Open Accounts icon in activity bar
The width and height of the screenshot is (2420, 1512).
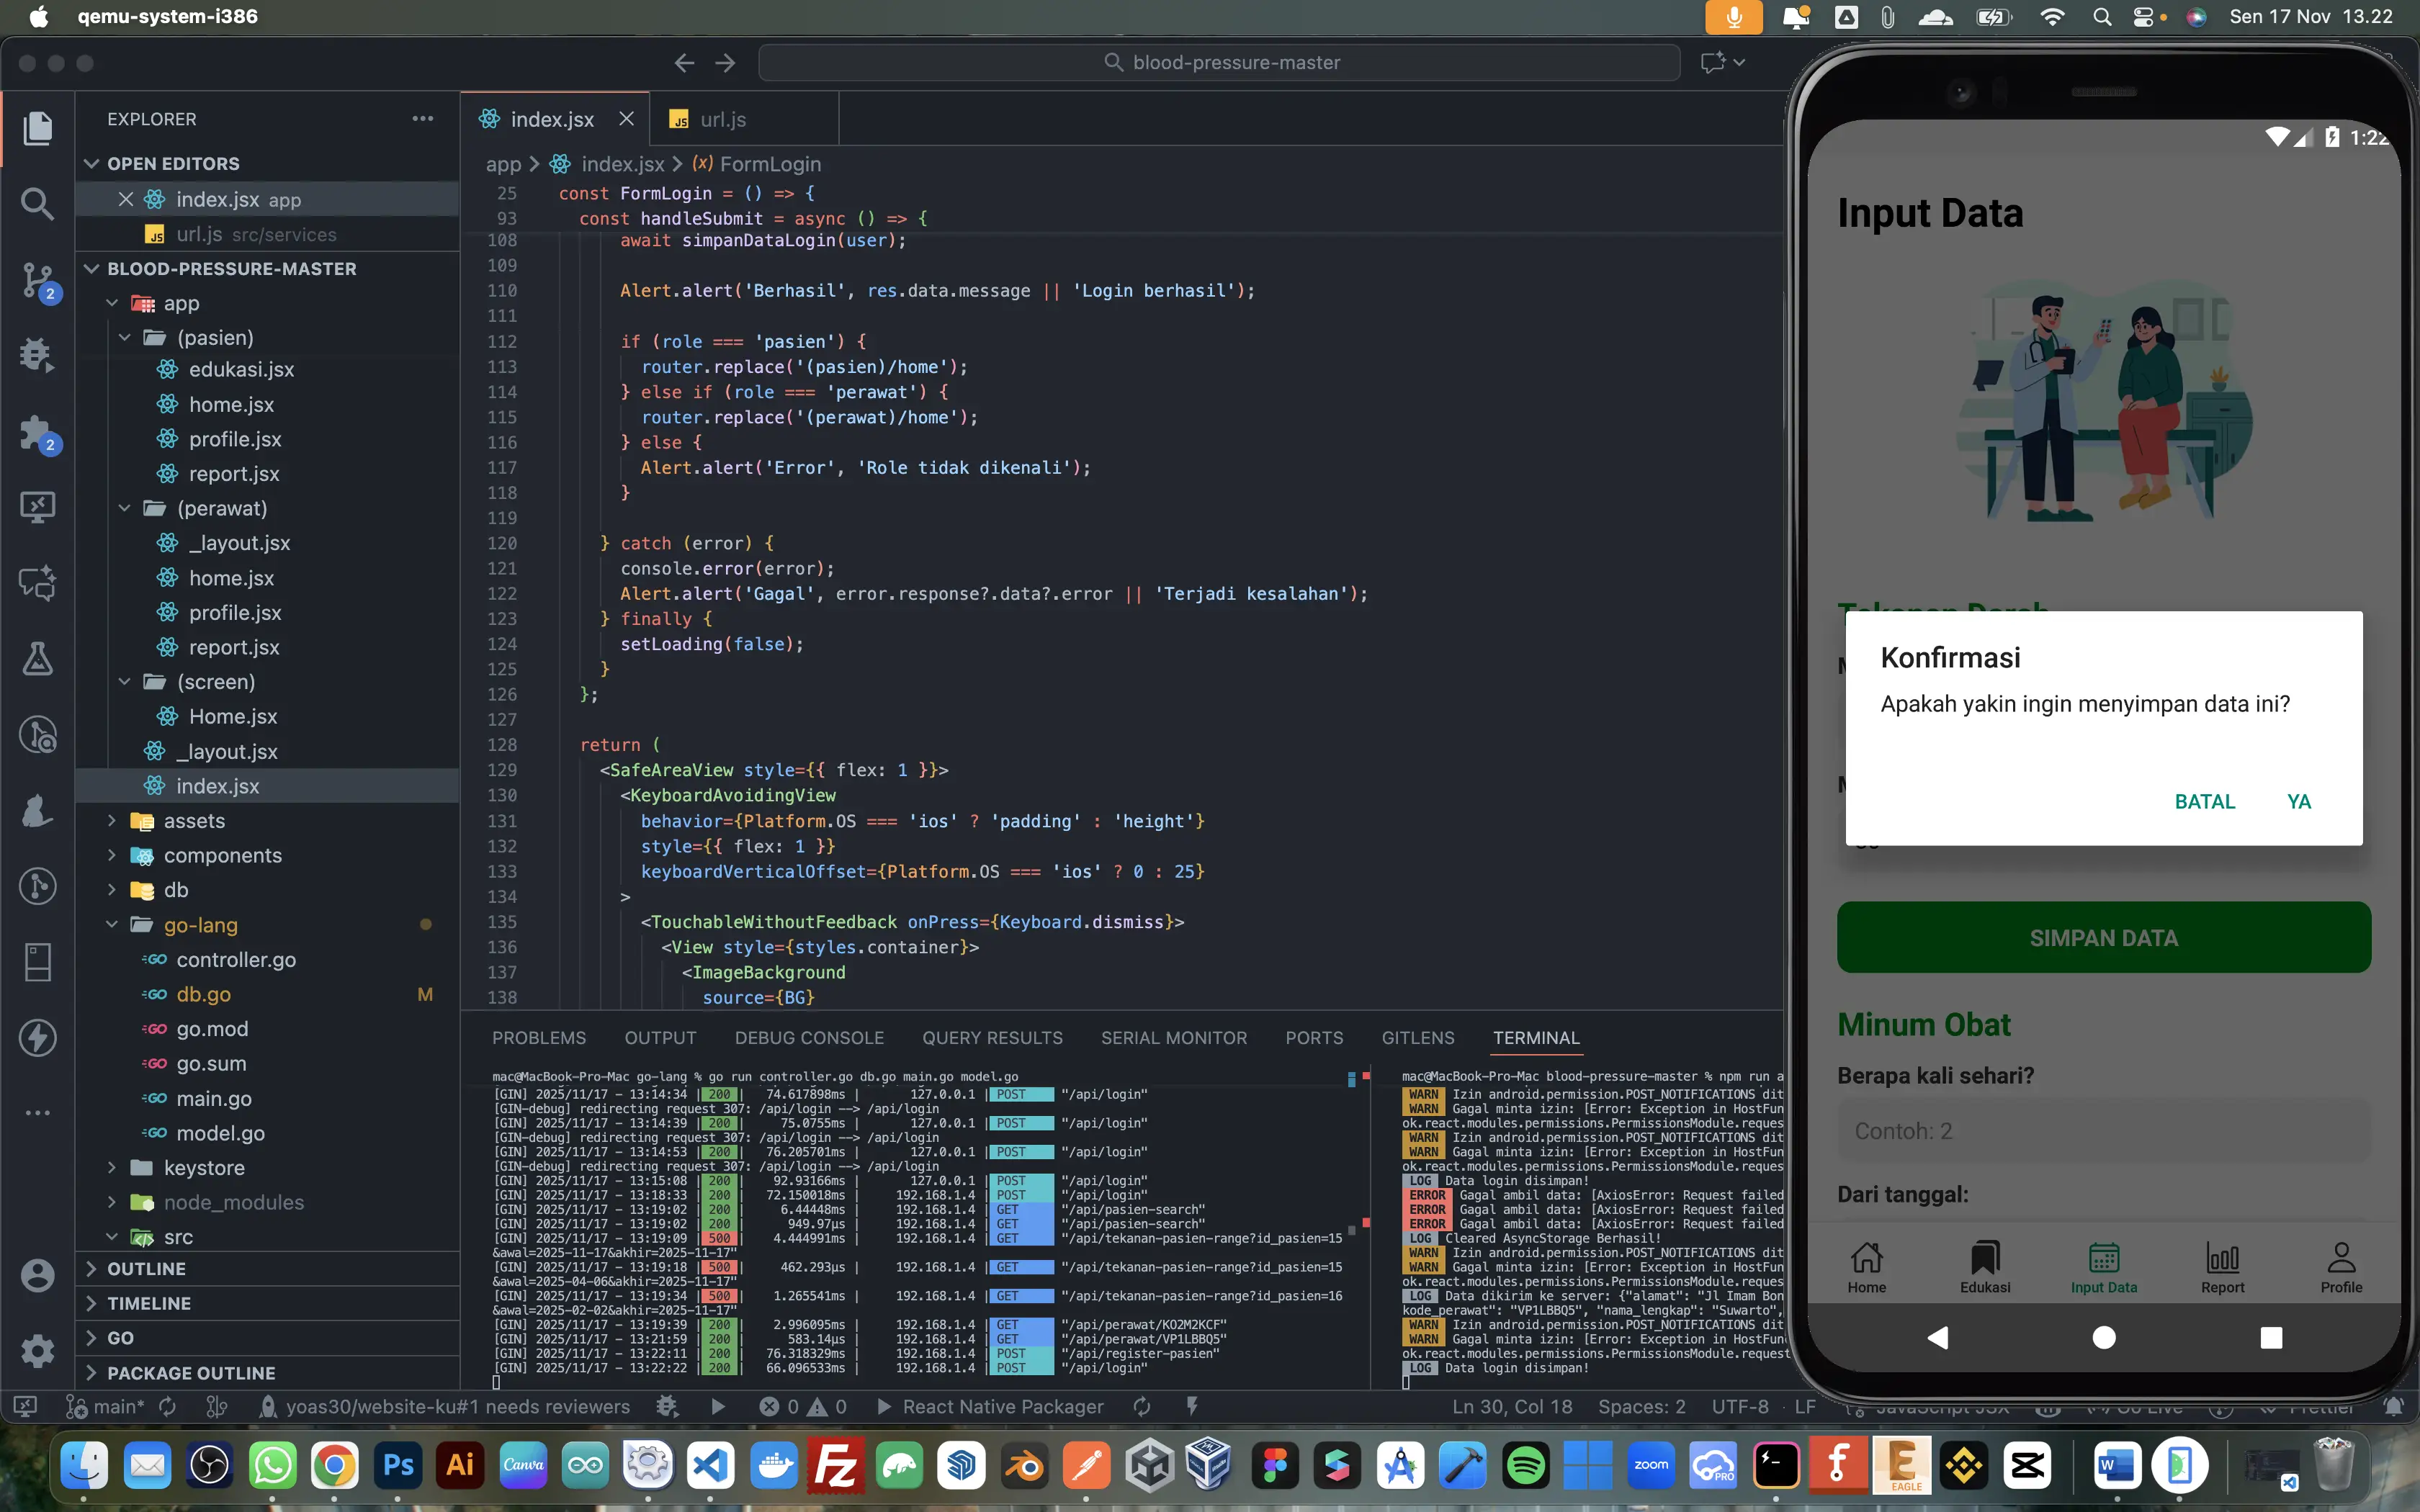tap(37, 1275)
